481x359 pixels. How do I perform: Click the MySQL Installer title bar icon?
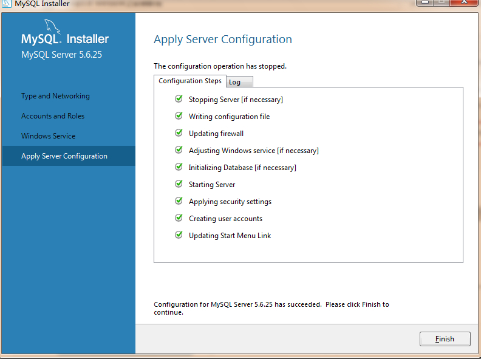coord(7,4)
